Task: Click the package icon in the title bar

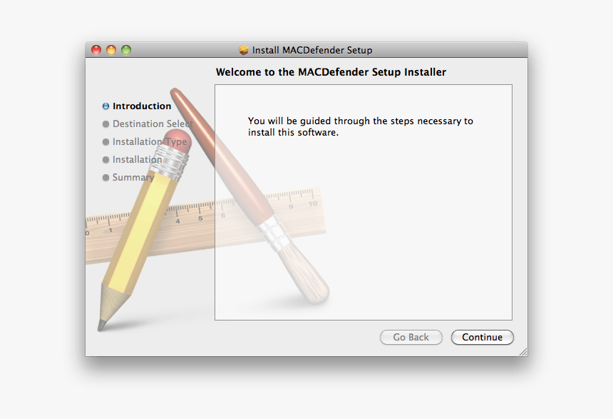Action: click(244, 50)
